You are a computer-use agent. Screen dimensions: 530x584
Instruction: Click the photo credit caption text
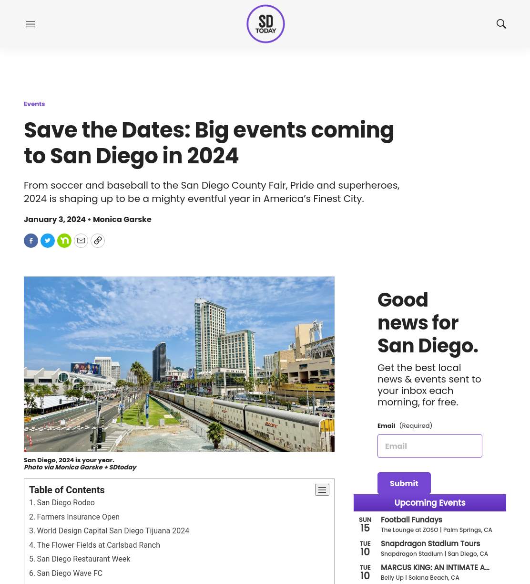click(80, 467)
